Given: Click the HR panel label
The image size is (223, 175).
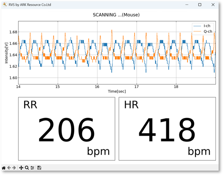Looking at the screenshot, I should click(x=132, y=105).
